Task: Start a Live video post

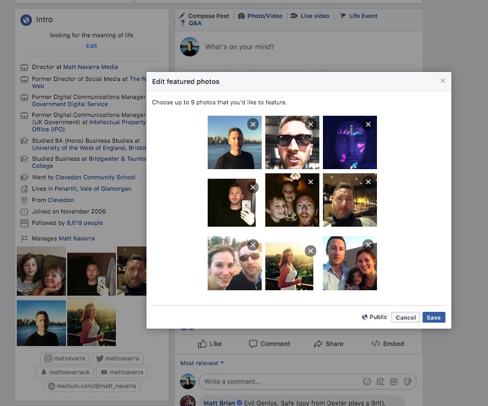Action: (x=310, y=16)
